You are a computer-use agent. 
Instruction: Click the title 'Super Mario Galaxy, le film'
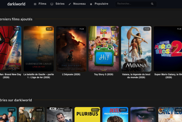pos(168,76)
